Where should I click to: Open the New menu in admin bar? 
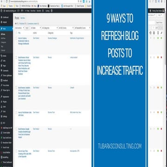[x=27, y=11]
